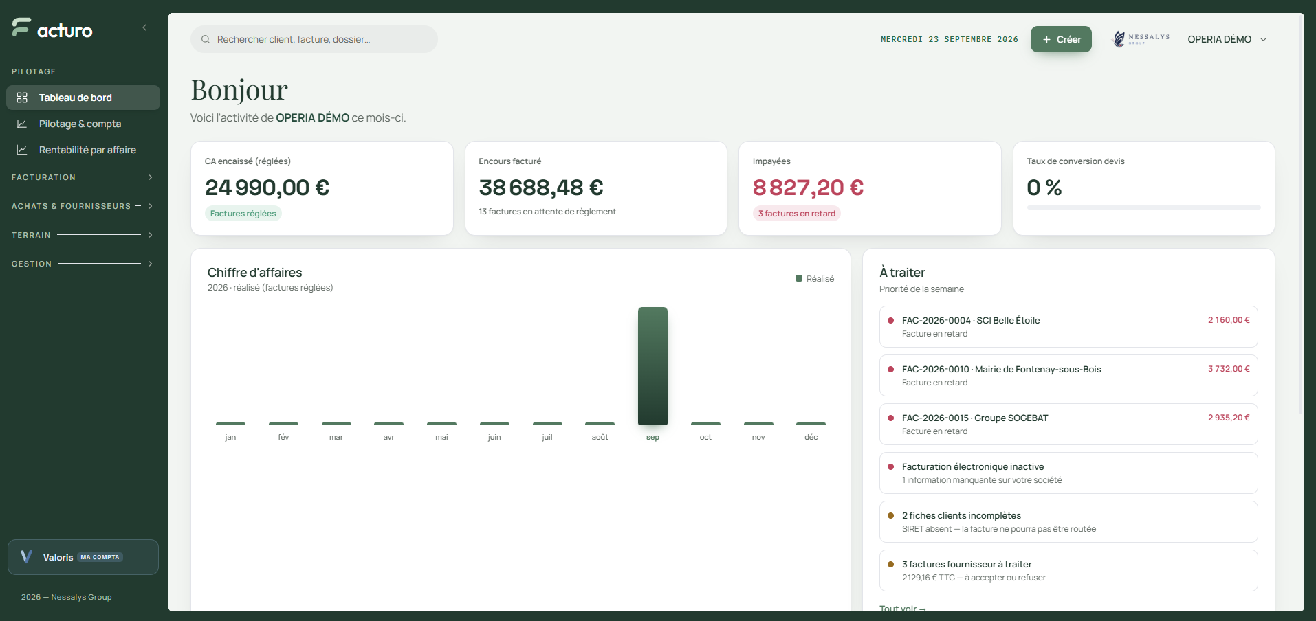This screenshot has height=621, width=1316.
Task: Expand the Terrain section
Action: [83, 235]
